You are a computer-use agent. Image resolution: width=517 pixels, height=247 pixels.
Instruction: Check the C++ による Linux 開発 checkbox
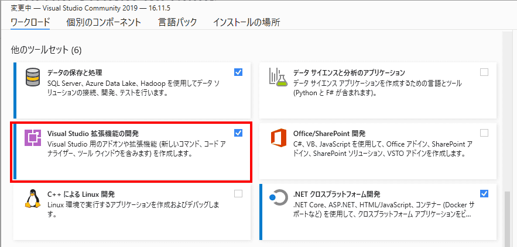(238, 194)
